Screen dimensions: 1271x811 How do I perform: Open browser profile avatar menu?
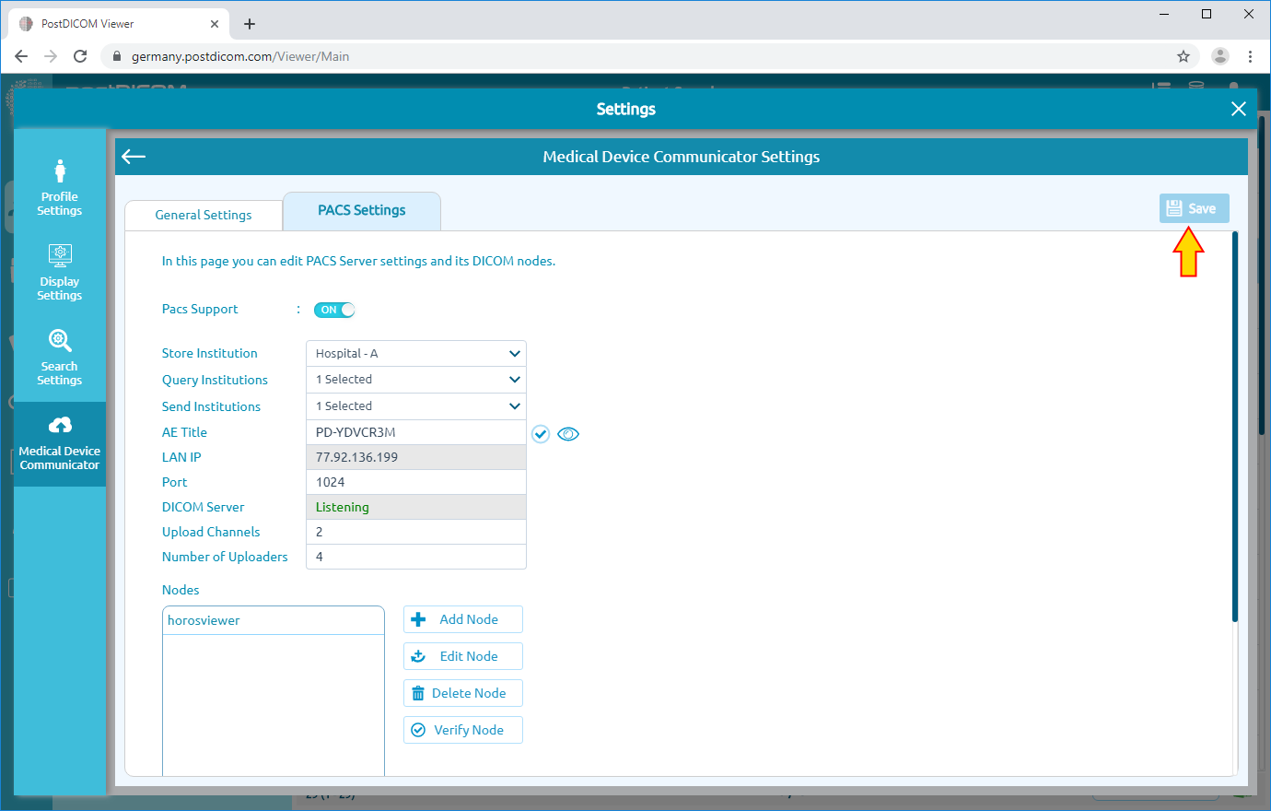1220,56
